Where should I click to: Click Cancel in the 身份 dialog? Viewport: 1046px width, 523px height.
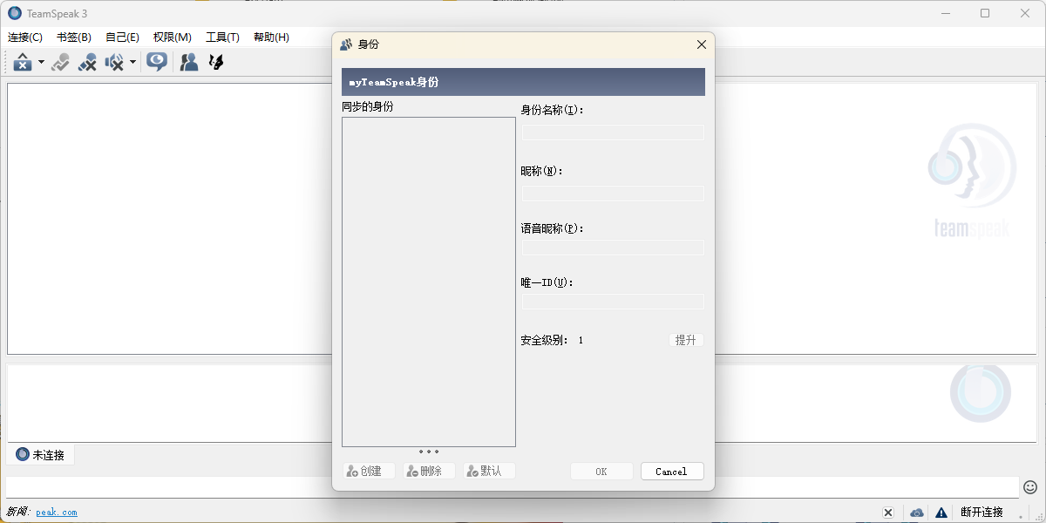pos(672,472)
